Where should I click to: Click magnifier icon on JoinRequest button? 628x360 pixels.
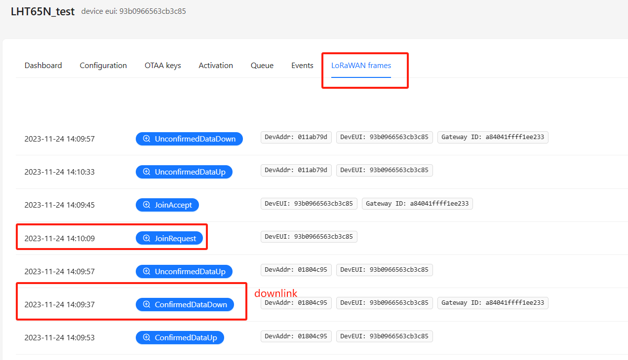click(147, 238)
